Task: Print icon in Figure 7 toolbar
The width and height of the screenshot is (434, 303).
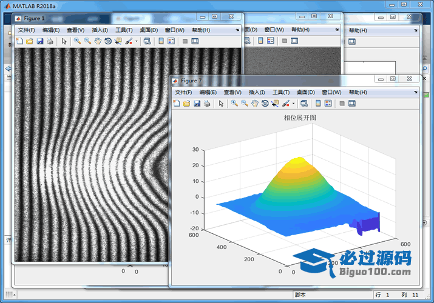Action: (x=207, y=104)
